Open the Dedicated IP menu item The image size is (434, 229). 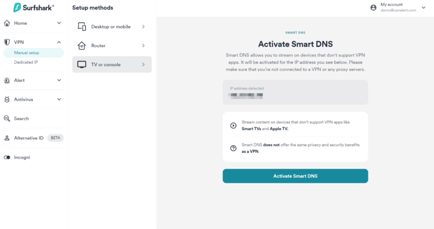pos(26,62)
